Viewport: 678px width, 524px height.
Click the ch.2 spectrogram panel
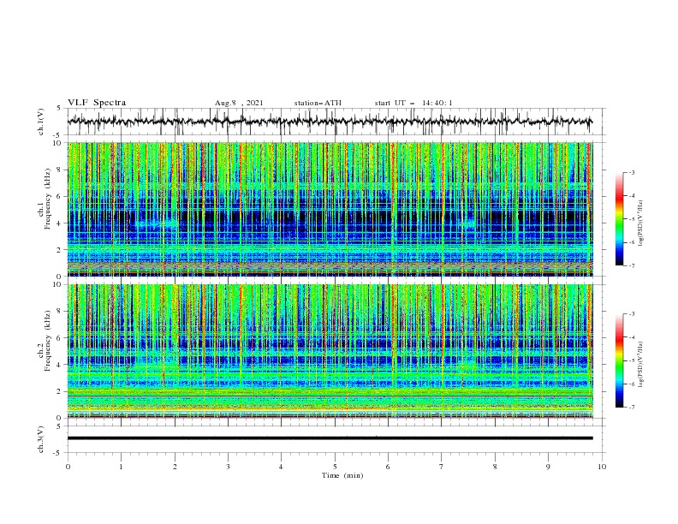coord(330,351)
